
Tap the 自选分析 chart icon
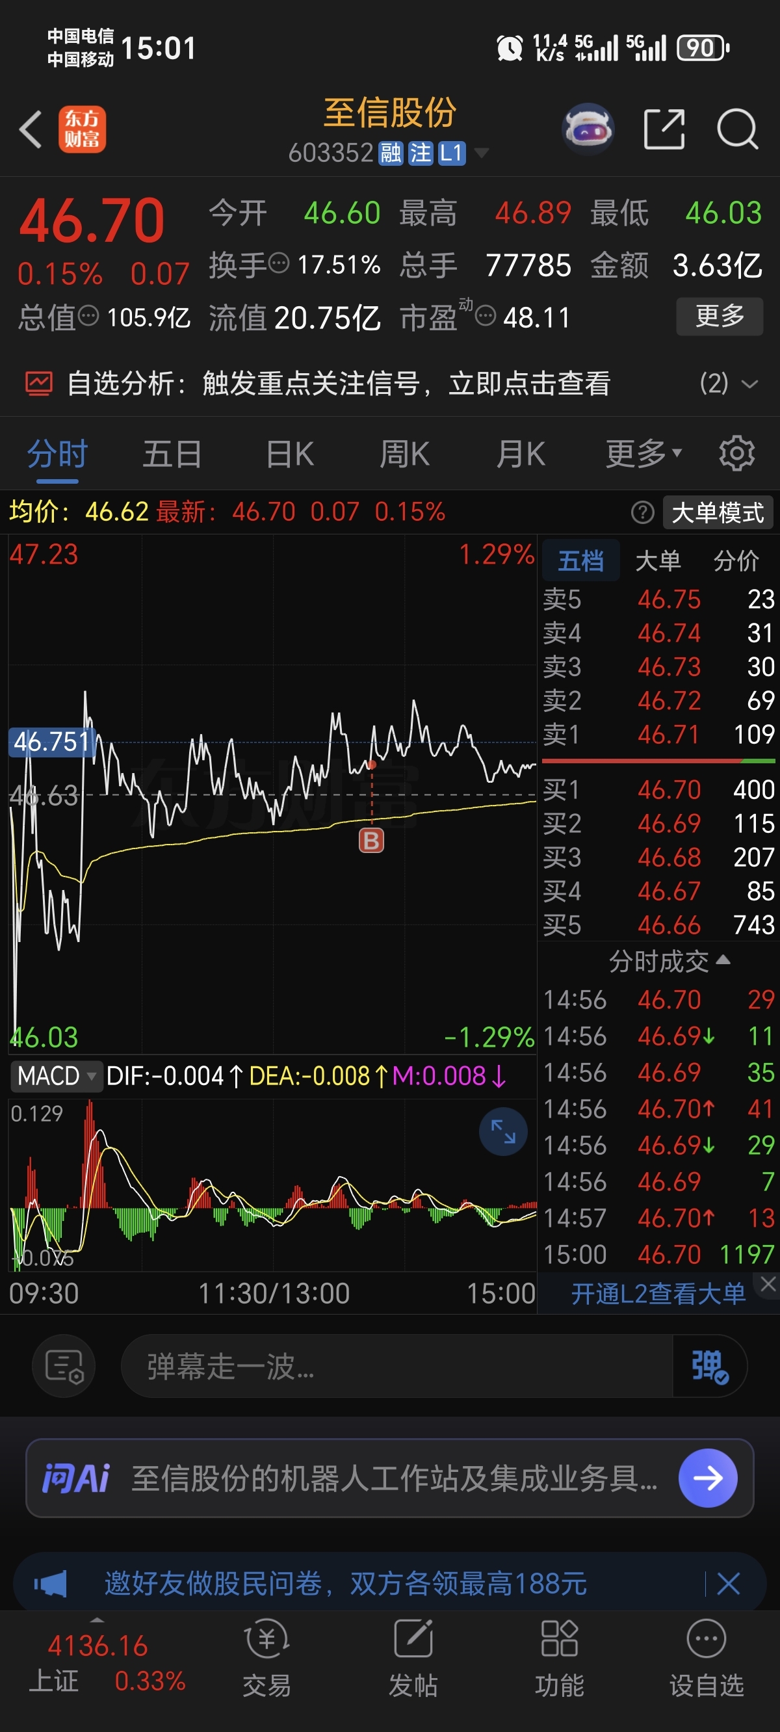[x=38, y=384]
